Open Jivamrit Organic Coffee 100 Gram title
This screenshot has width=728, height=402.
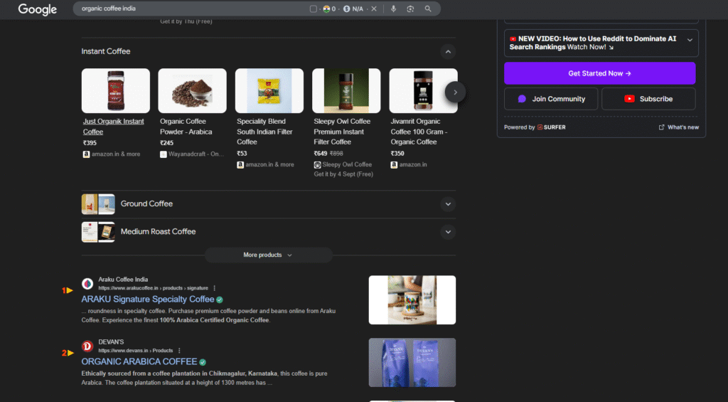tap(419, 132)
